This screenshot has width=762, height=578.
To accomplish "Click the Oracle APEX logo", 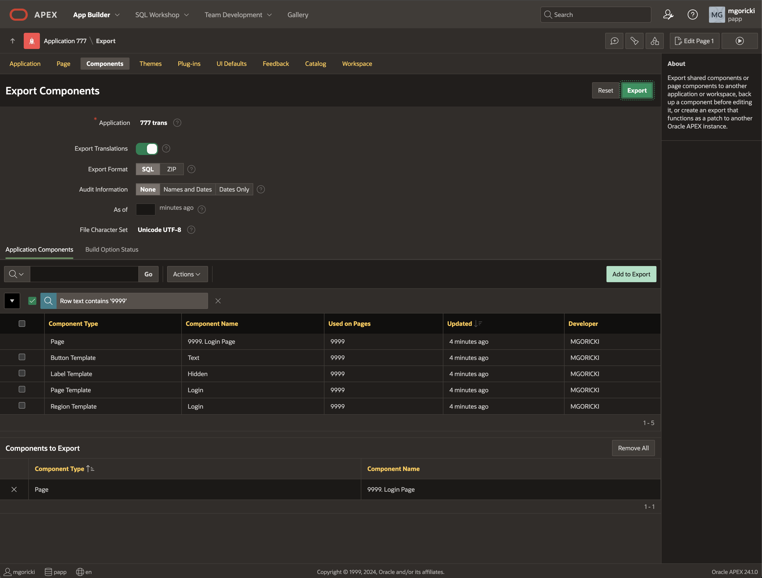I will (19, 14).
